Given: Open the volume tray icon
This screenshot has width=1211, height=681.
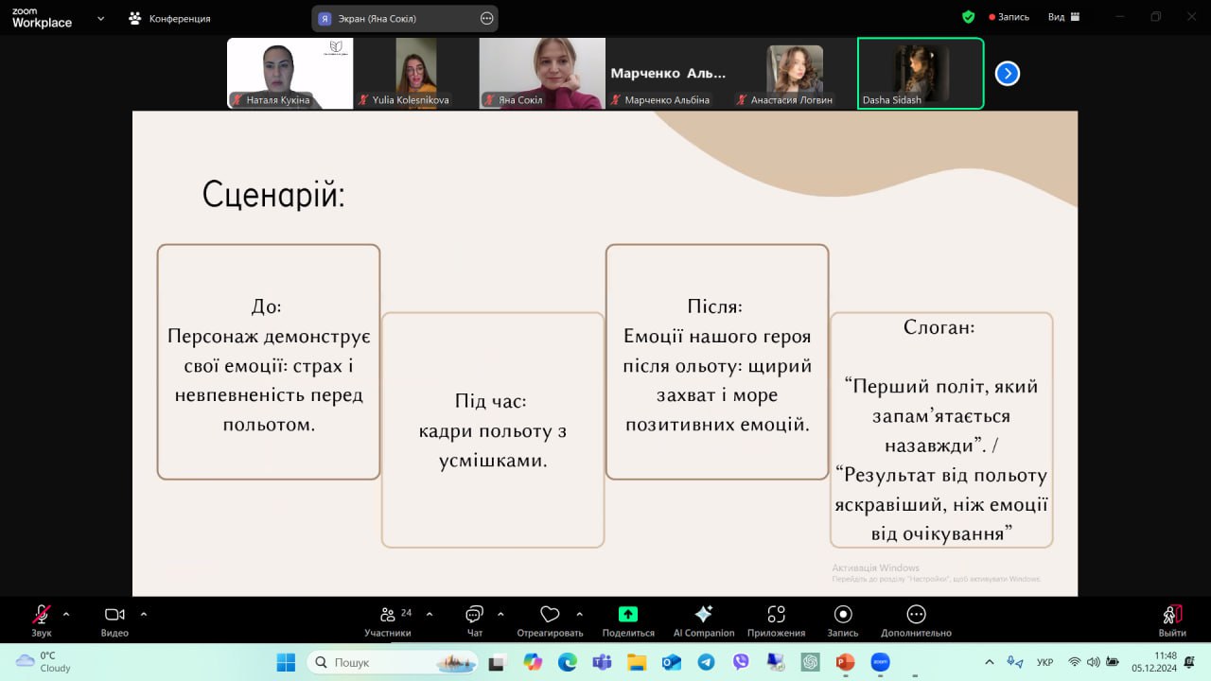Looking at the screenshot, I should (x=1094, y=662).
